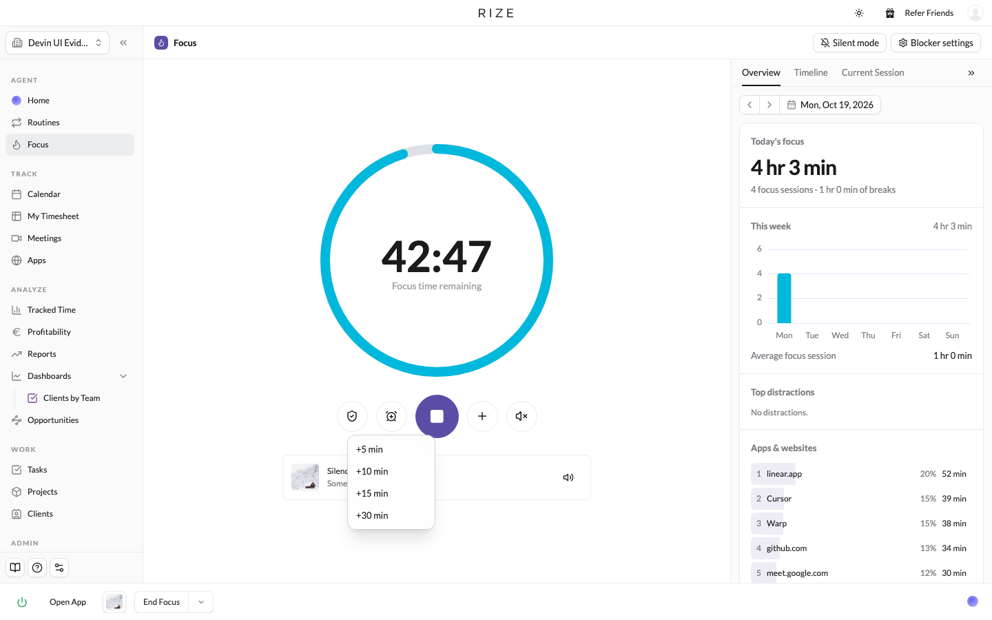The width and height of the screenshot is (992, 620).
Task: Click the green power icon in the bottom bar
Action: [22, 602]
